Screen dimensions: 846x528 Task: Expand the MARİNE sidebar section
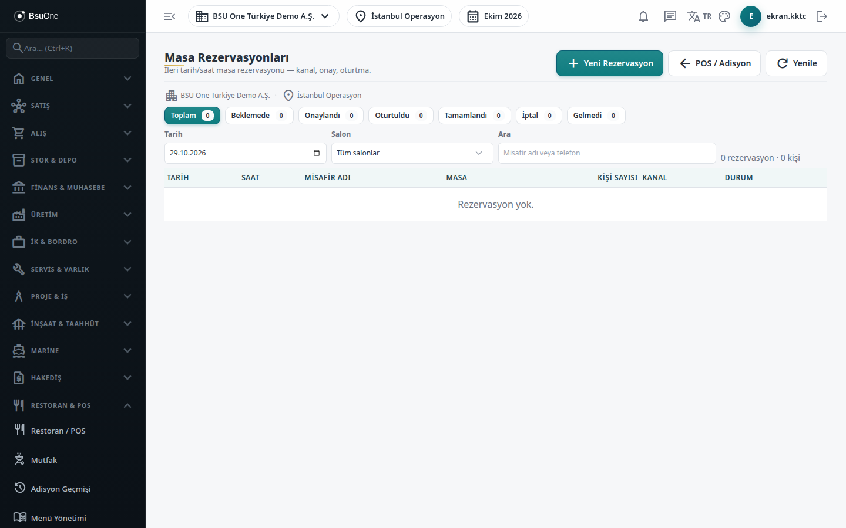coord(73,351)
